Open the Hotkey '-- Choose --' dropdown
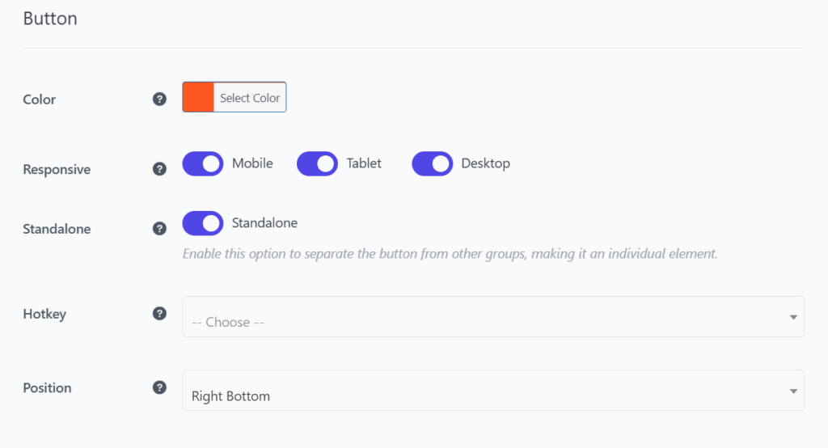828x448 pixels. pyautogui.click(x=493, y=316)
